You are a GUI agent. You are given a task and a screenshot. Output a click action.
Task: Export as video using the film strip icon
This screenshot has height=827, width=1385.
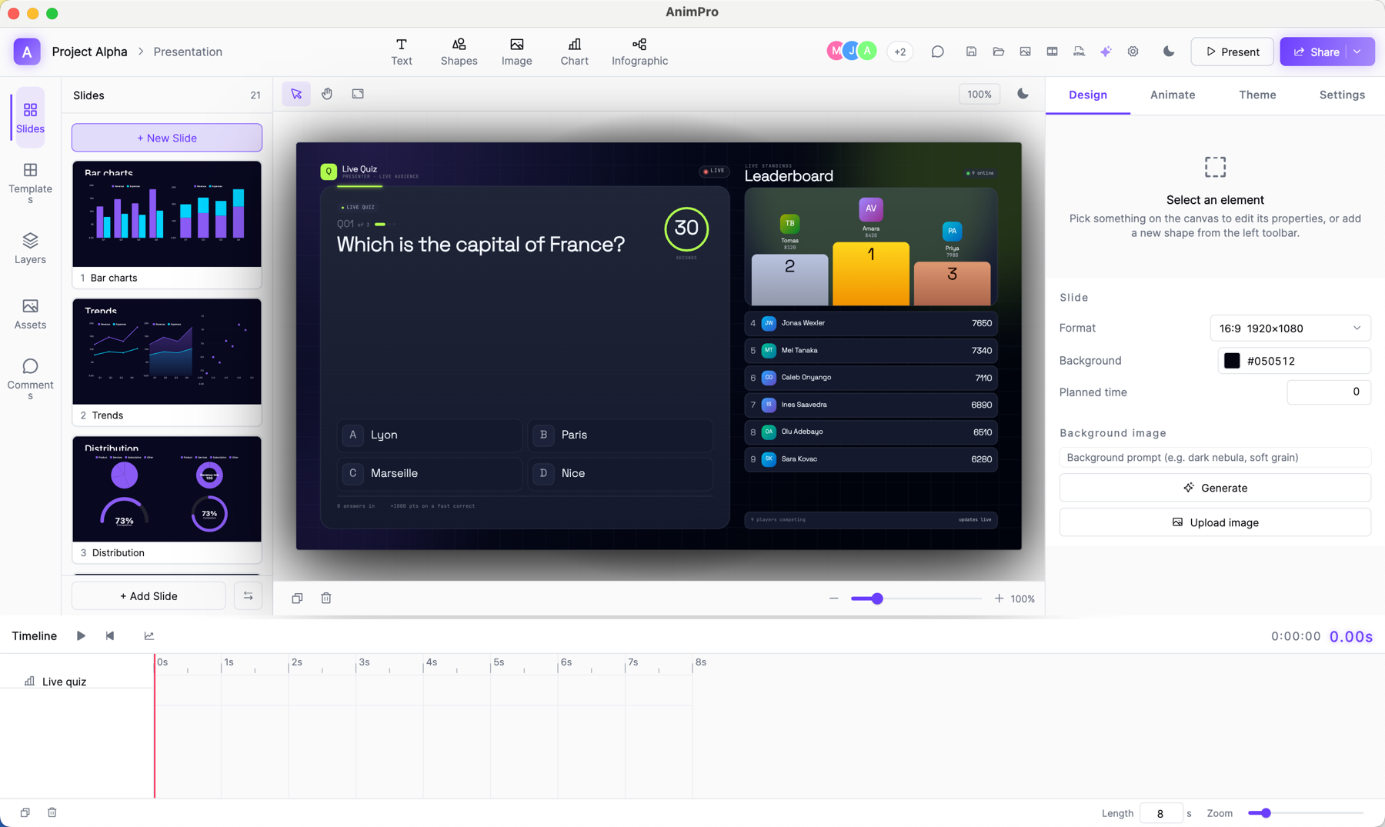coord(1052,52)
